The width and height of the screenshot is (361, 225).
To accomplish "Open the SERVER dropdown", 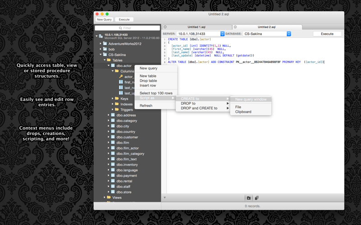I will coord(222,34).
